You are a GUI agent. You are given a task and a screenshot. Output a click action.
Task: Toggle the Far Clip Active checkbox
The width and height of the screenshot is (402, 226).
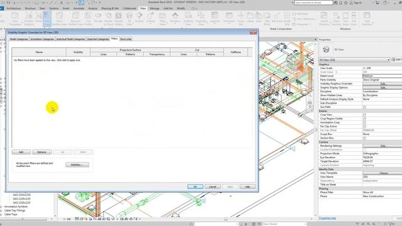(x=364, y=127)
